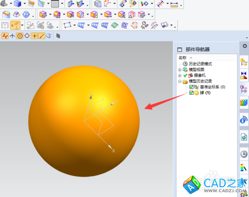
Task: Sort by the 名称 column header
Action: coord(182,58)
